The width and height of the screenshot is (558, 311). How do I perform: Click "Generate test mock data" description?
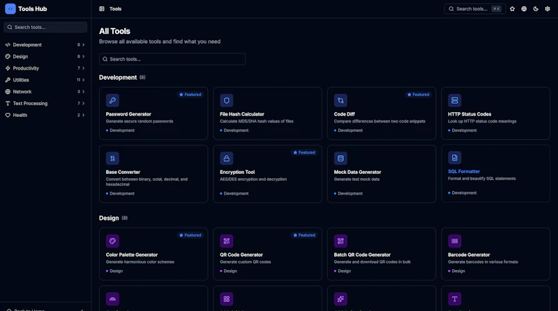click(x=356, y=180)
